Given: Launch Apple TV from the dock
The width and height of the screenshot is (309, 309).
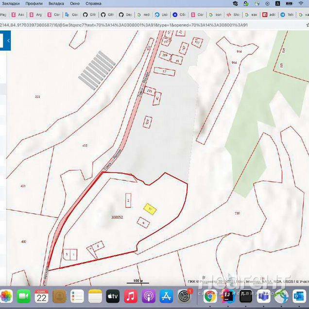Looking at the screenshot, I should point(113,295).
